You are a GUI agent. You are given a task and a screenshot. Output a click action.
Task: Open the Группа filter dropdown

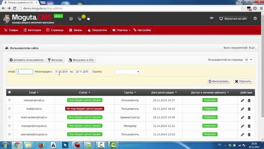point(127,72)
